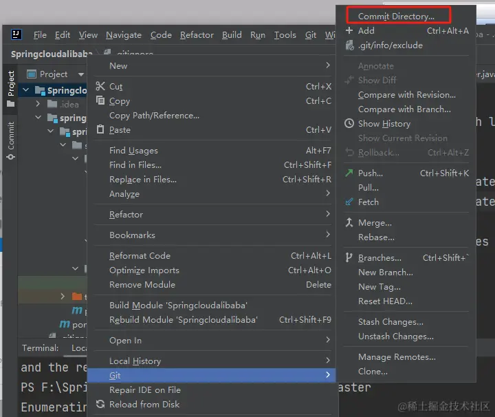
Task: Expand the Open In submenu arrow
Action: click(x=328, y=340)
